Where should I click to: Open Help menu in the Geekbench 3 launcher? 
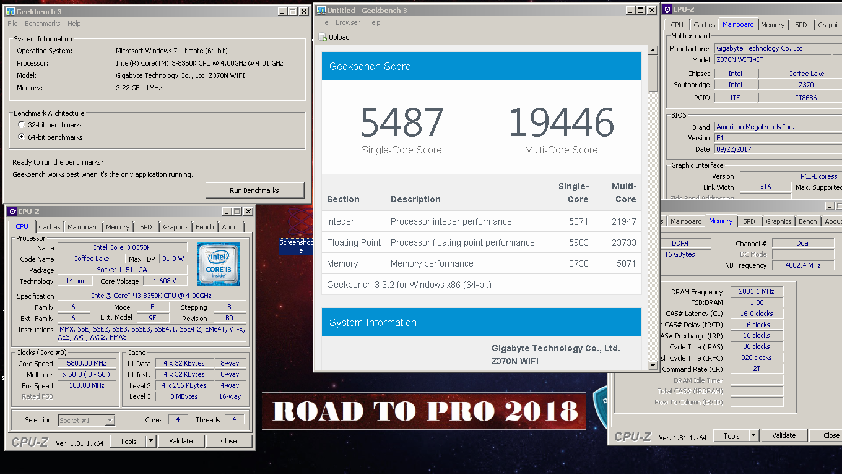point(74,24)
